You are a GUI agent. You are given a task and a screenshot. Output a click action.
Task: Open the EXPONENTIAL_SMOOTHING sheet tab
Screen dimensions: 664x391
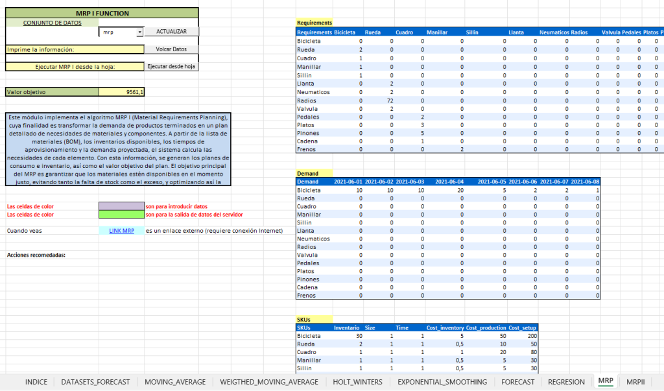pos(442,382)
